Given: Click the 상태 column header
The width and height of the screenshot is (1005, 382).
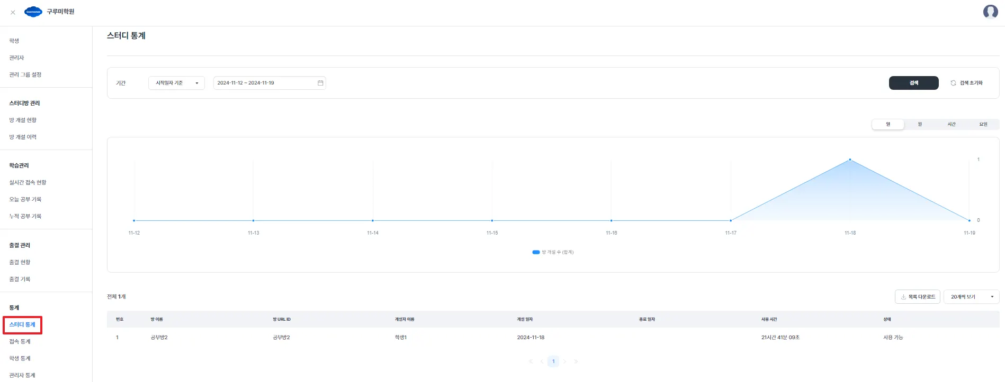Looking at the screenshot, I should tap(887, 319).
